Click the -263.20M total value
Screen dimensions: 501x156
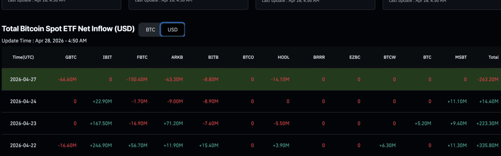[x=488, y=79]
